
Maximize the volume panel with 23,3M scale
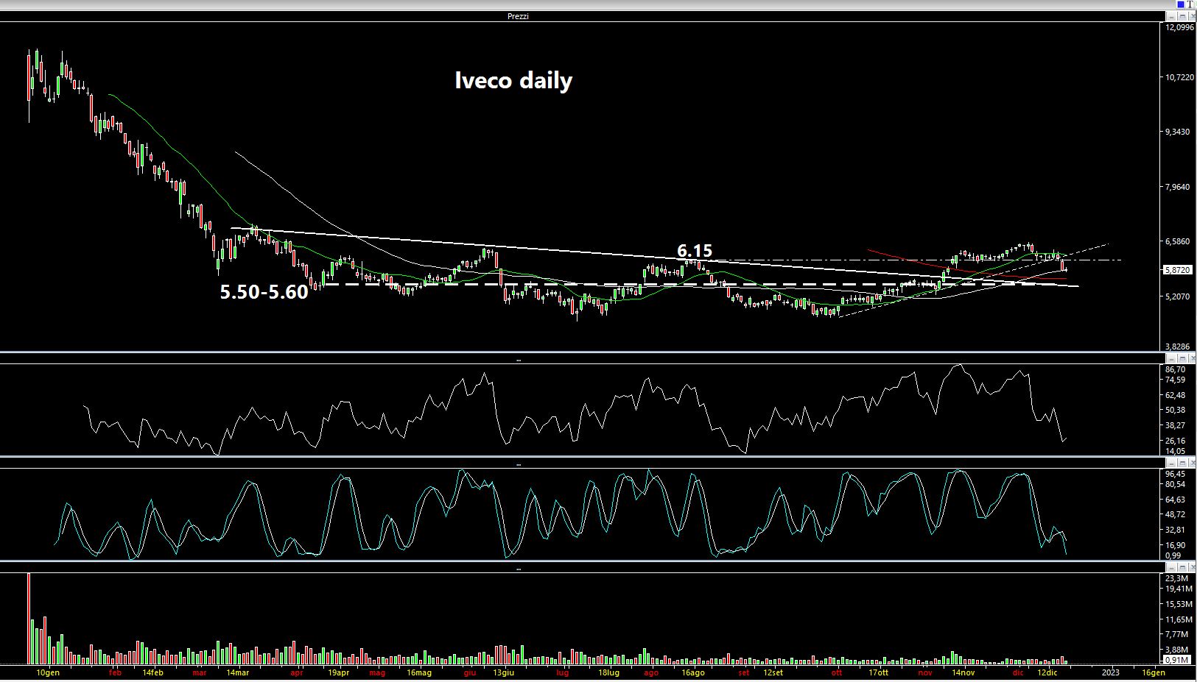tap(1182, 567)
